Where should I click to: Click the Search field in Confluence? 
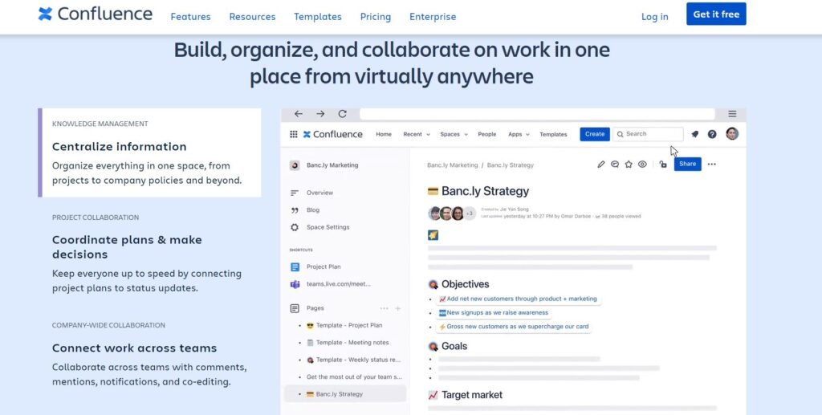(x=648, y=134)
